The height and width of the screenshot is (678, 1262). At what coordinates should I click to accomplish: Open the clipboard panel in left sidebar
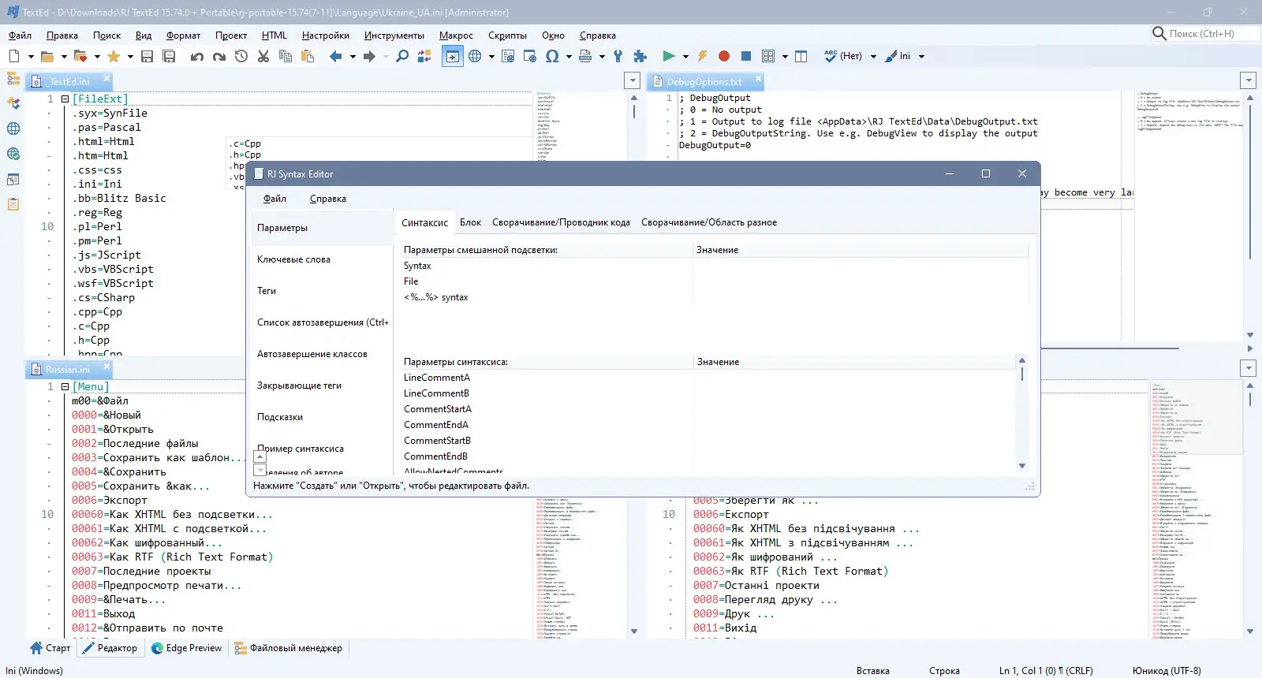point(13,204)
